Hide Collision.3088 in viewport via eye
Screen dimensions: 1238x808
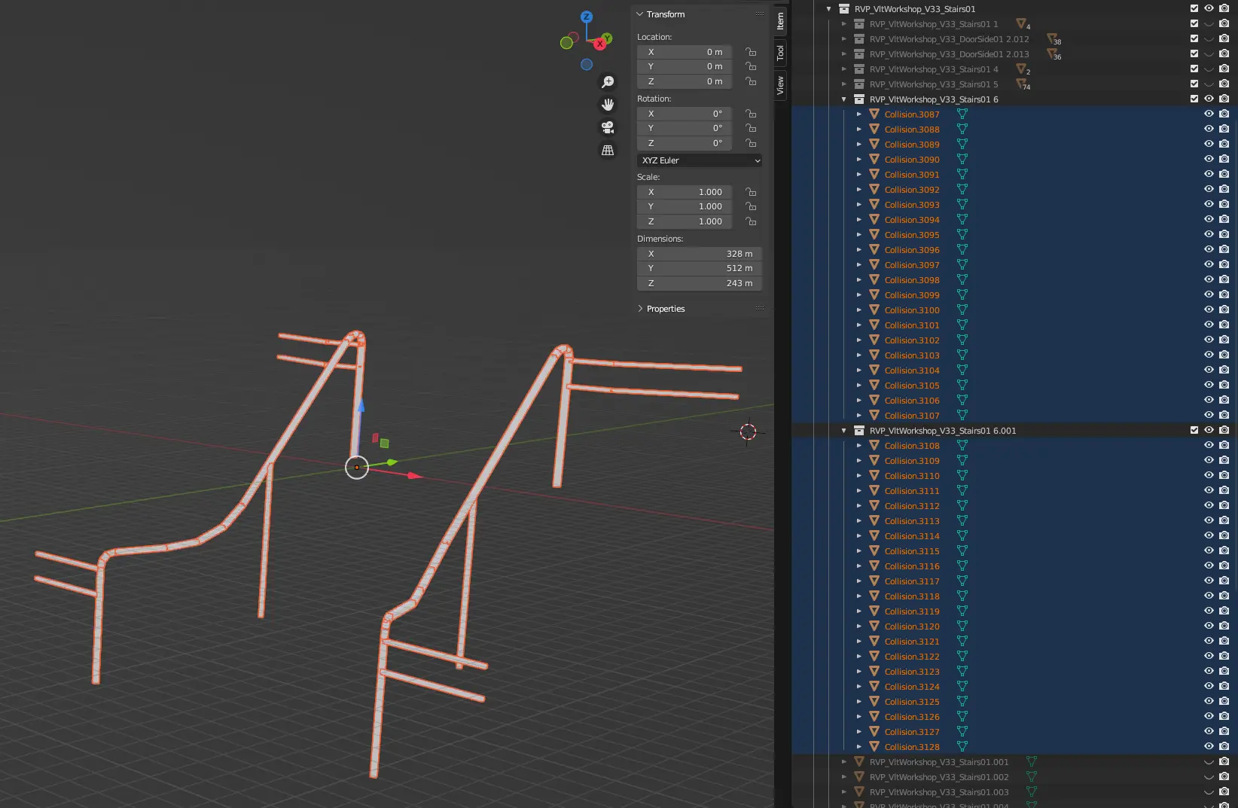pyautogui.click(x=1209, y=129)
